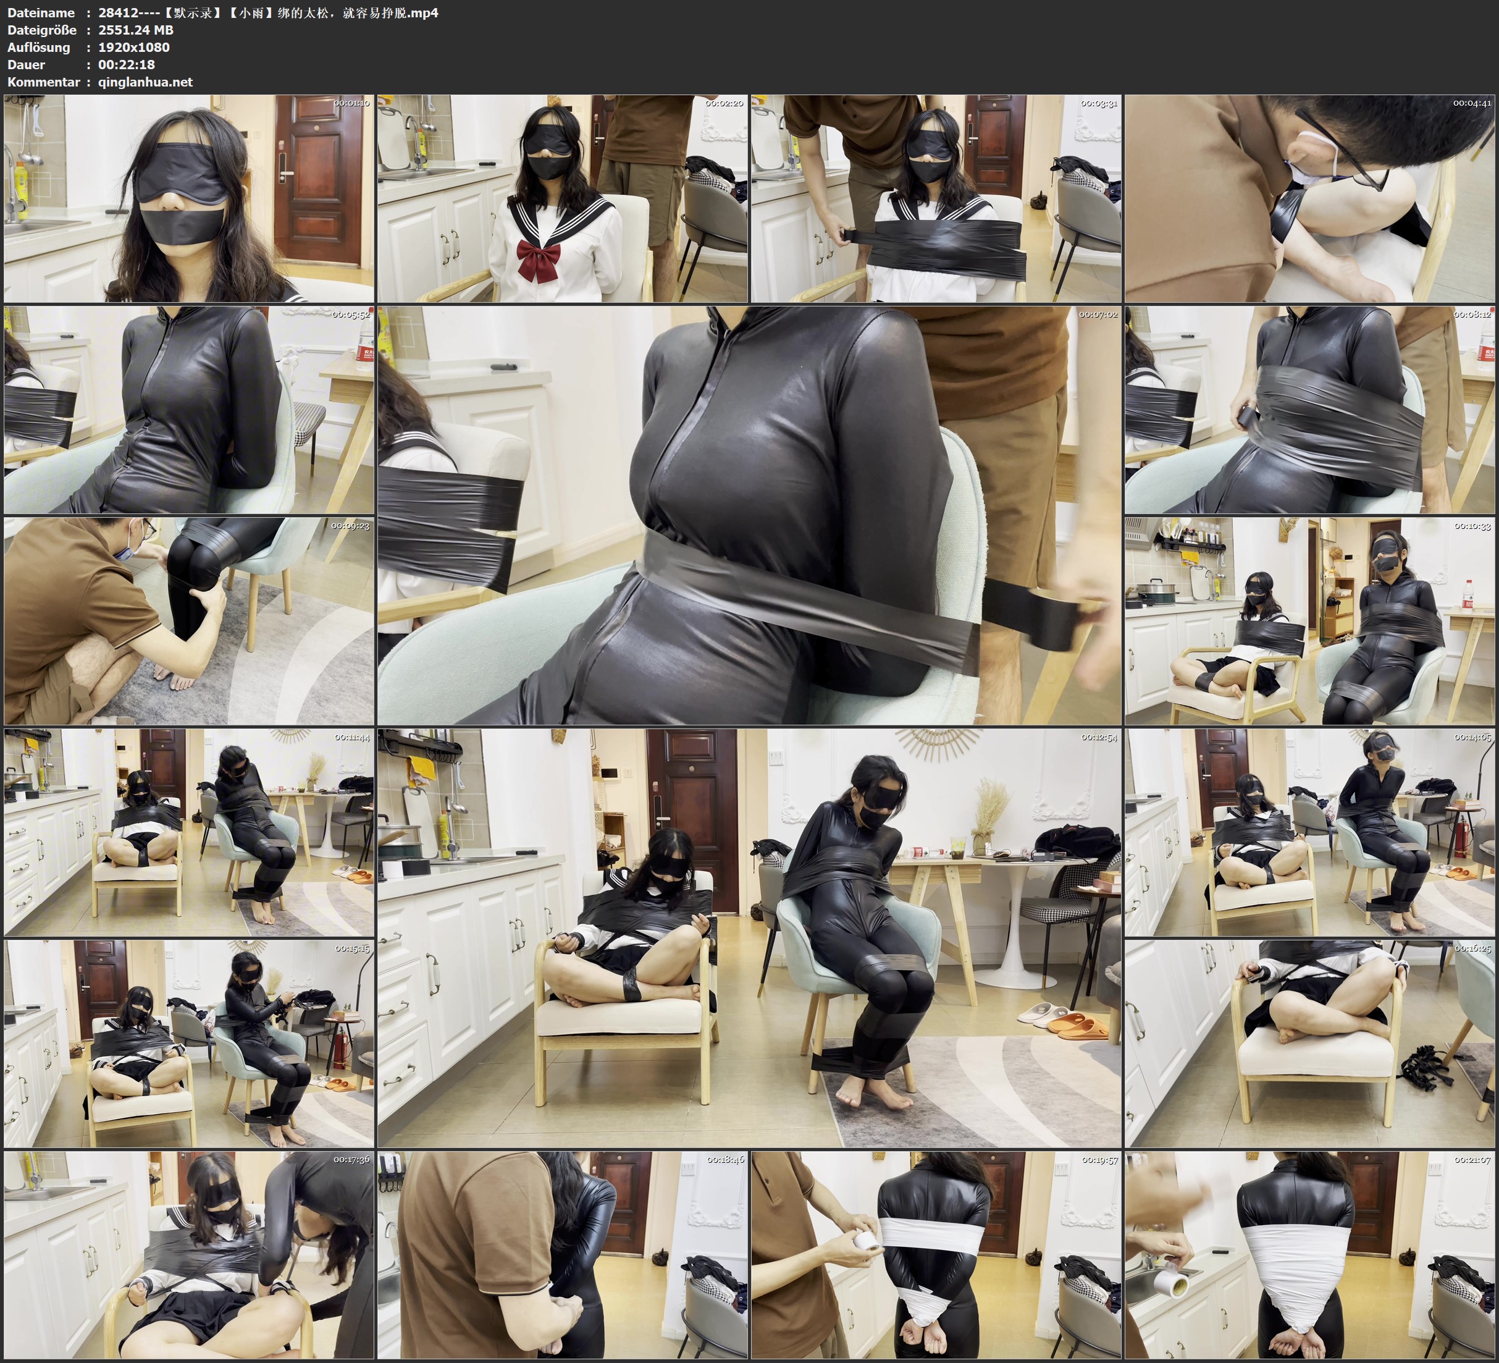This screenshot has width=1499, height=1363.
Task: Select the thumbnail labeled 00:19:57
Action: coord(935,1254)
